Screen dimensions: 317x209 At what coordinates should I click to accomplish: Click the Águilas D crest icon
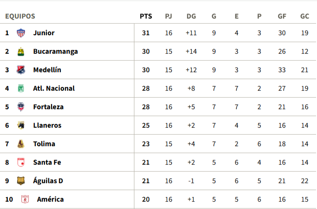(20, 181)
